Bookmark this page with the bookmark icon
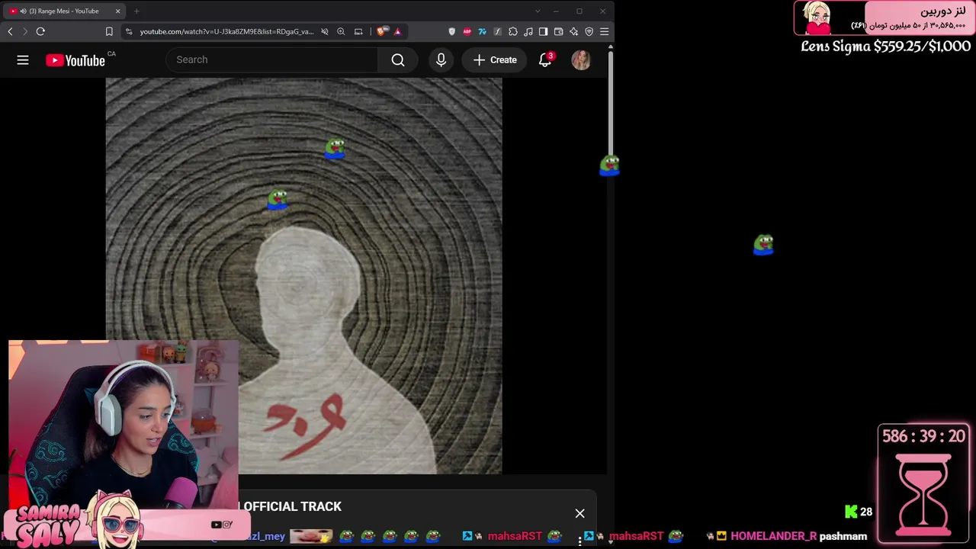This screenshot has height=549, width=976. [109, 31]
